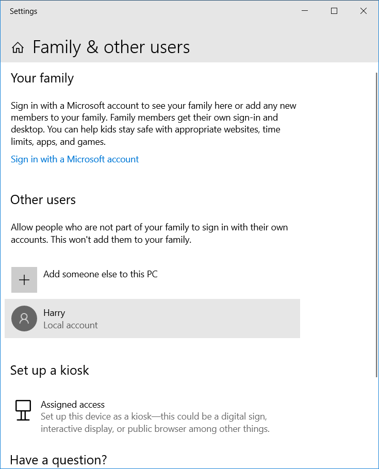The width and height of the screenshot is (379, 469).
Task: Click the 'Local account' label under Harry
Action: pos(71,325)
